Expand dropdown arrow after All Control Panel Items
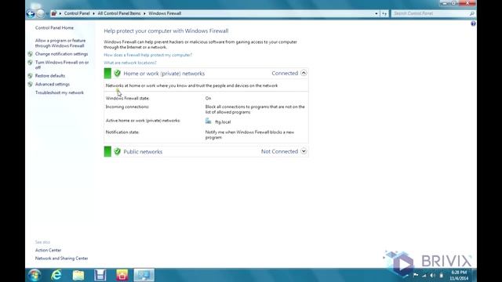Image resolution: width=502 pixels, height=282 pixels. coord(144,13)
